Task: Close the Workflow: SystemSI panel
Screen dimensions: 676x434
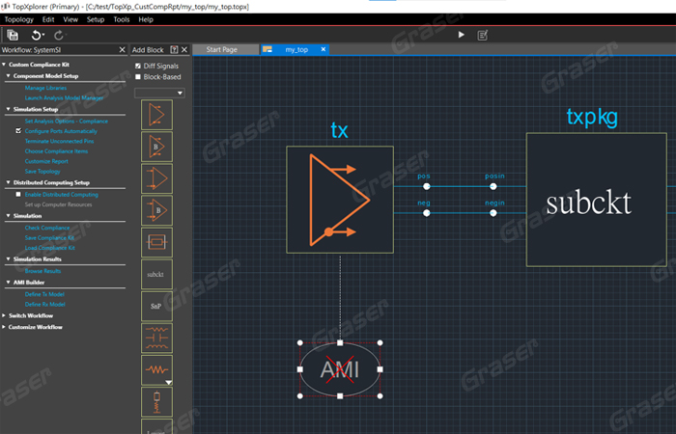Action: coord(122,50)
